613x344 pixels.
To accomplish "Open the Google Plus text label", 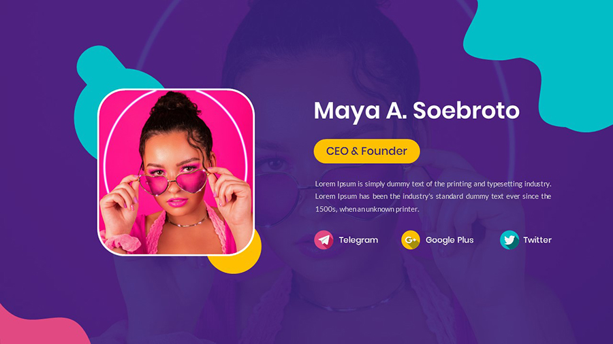I will (x=450, y=240).
